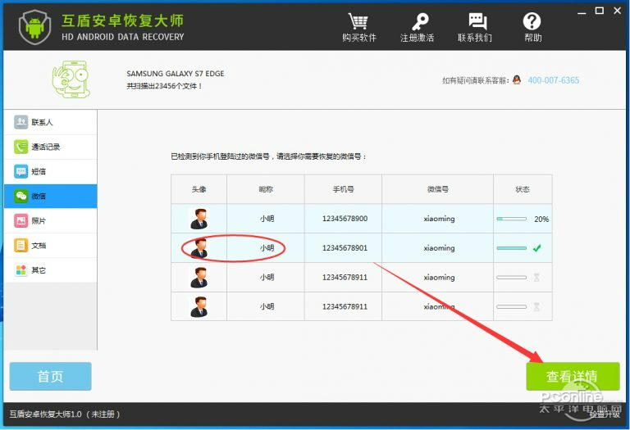
Task: Click the hourglass icon in third row
Action: 536,277
